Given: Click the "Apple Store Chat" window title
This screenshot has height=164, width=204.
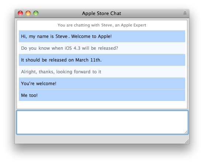Looking at the screenshot, I should coord(102,14).
